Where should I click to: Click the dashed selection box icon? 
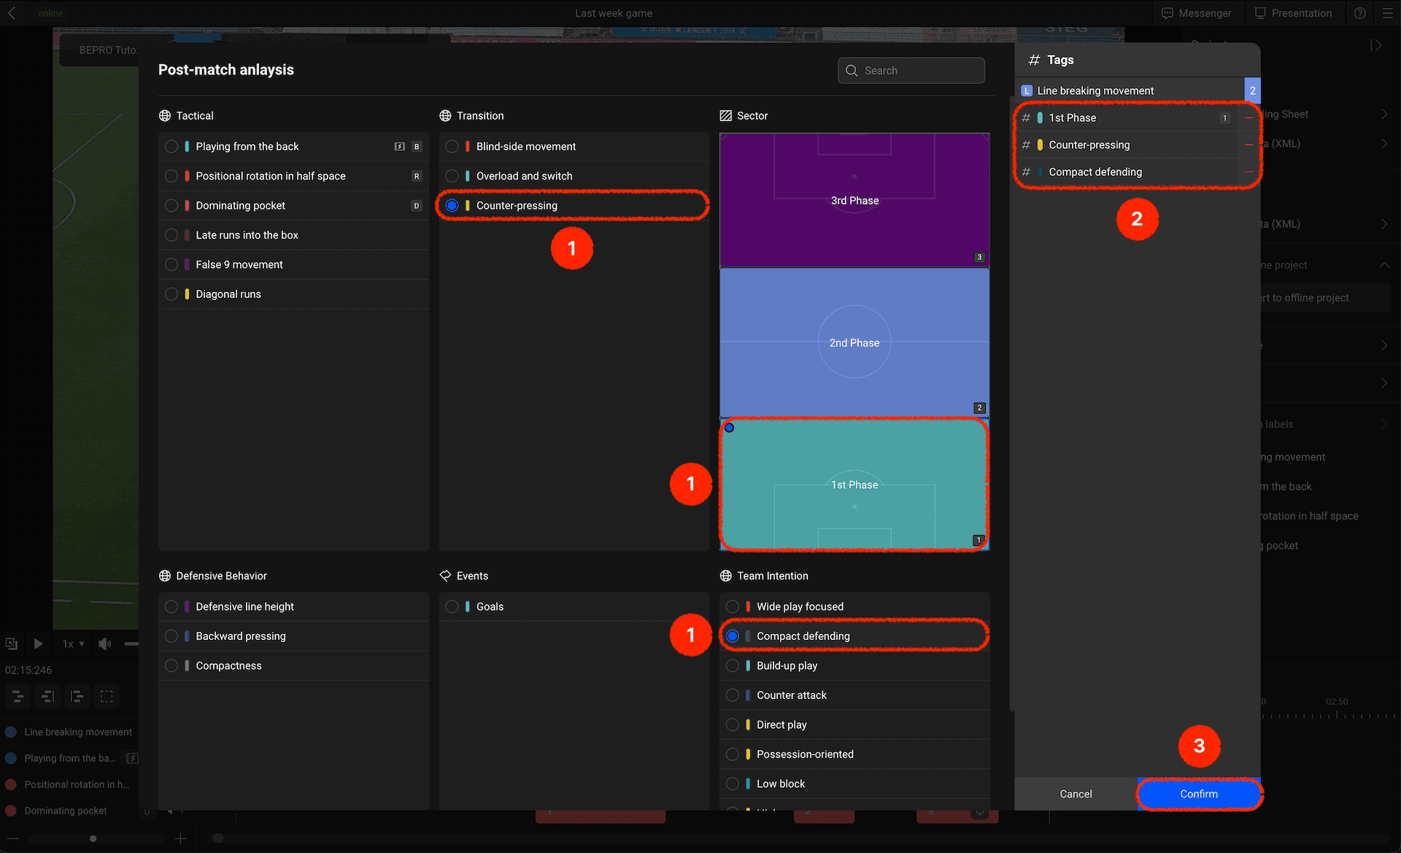(107, 696)
